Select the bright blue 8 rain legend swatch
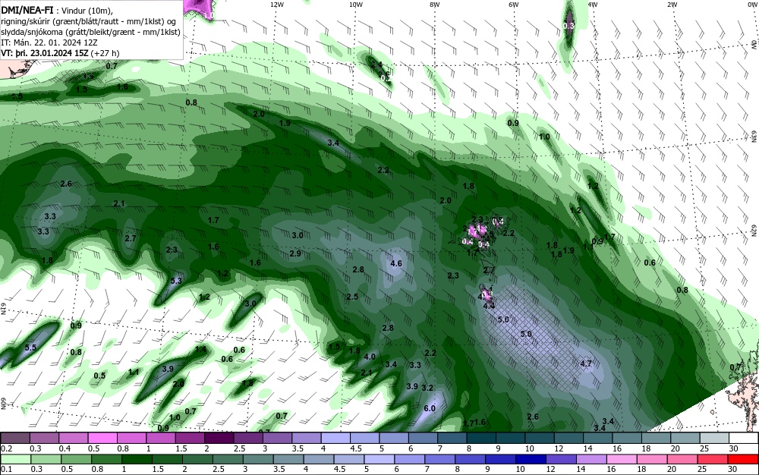Viewport: 759px width, 475px height. click(x=471, y=459)
